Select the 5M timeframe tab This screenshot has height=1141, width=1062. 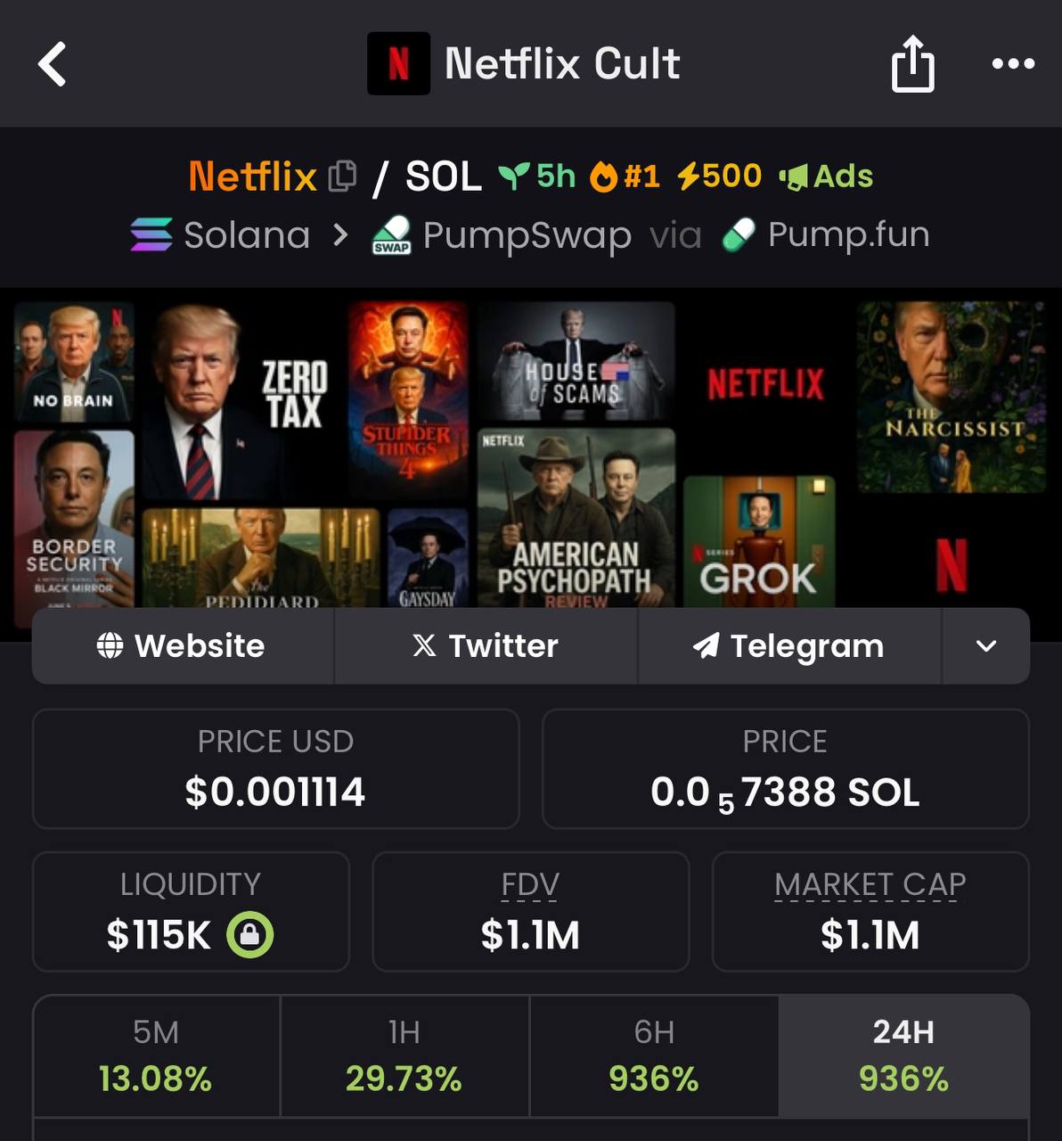(x=156, y=1056)
